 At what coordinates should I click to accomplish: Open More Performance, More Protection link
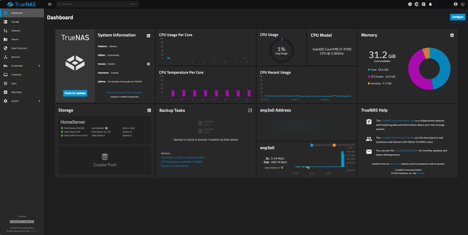(124, 92)
